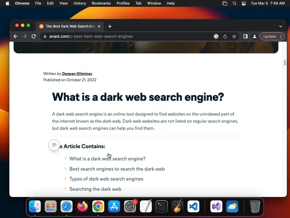The height and width of the screenshot is (218, 290).
Task: Launch Visual Studio Code from dock
Action: (193, 206)
